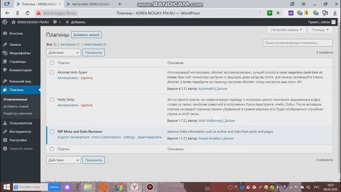Go back with the browser back arrow
The width and height of the screenshot is (341, 192).
tap(7, 13)
